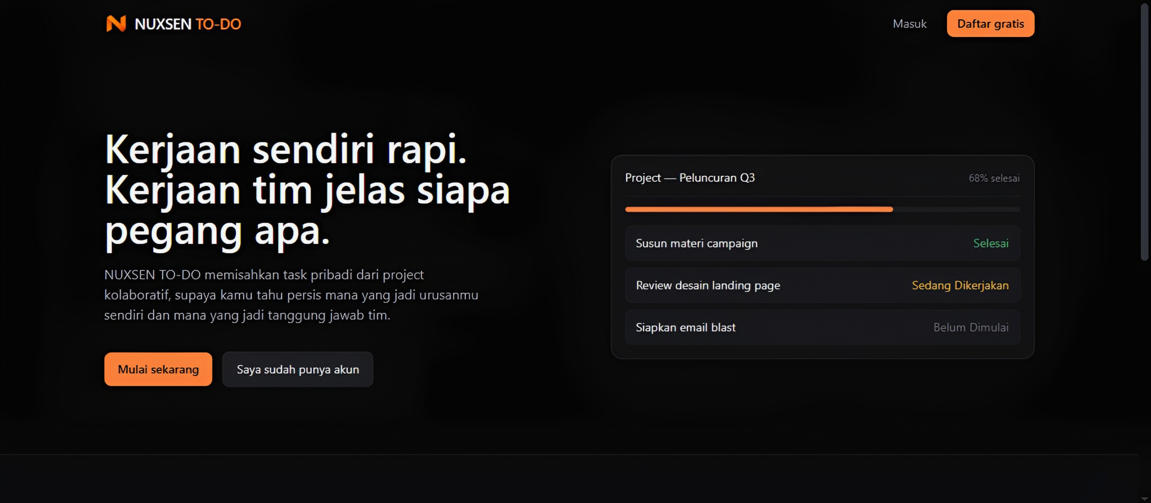Screen dimensions: 1151x503
Task: Click the Sedang Dikerjakan status label
Action: tap(960, 285)
